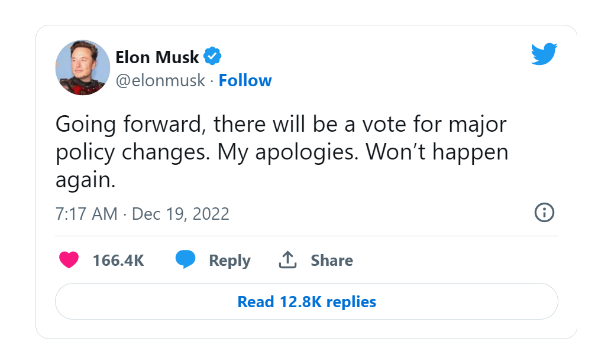Click the share arrow icon

click(x=287, y=260)
